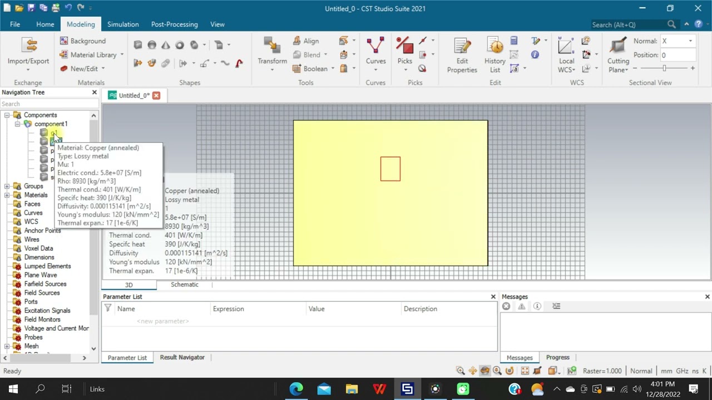Click the Position input field
The height and width of the screenshot is (400, 712).
point(678,55)
